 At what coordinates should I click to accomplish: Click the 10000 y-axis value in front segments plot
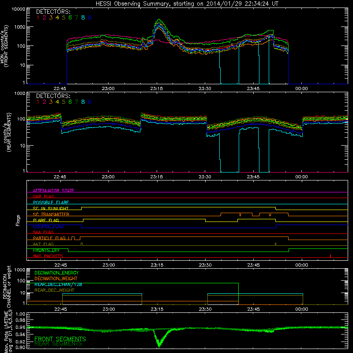click(19, 9)
